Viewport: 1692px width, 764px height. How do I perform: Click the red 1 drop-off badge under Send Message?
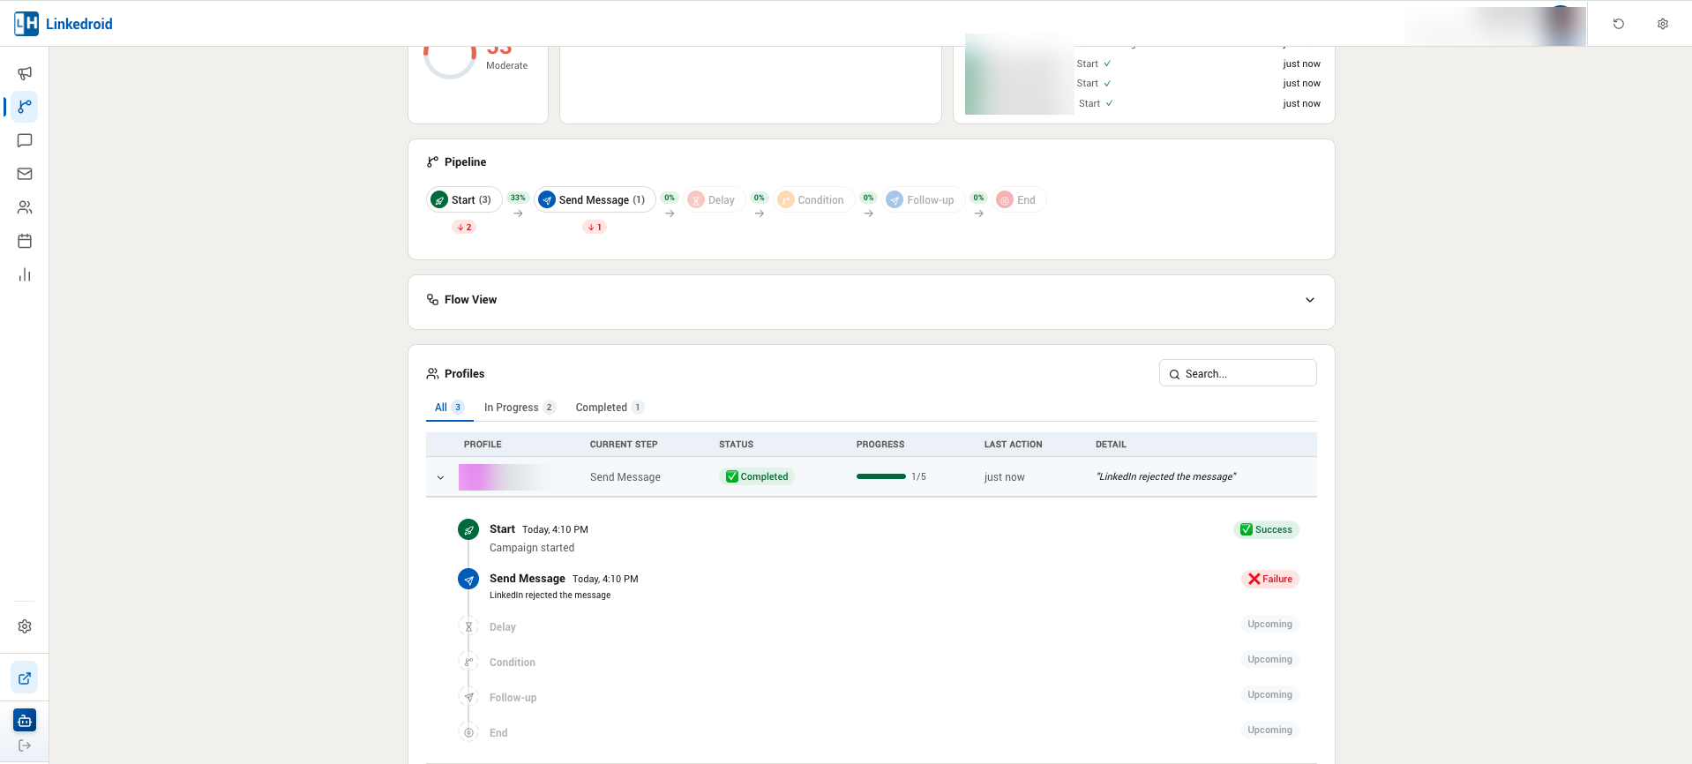595,227
